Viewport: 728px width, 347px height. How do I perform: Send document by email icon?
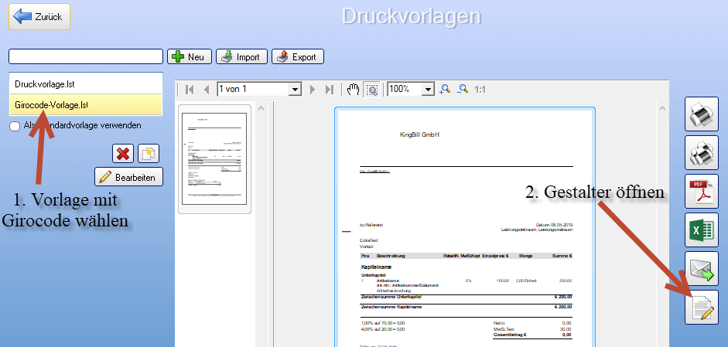pyautogui.click(x=702, y=269)
